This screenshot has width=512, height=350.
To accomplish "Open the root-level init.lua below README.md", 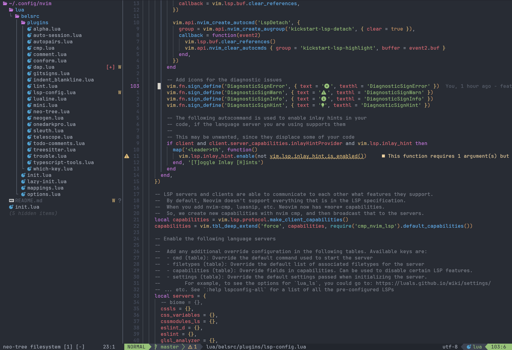I will point(27,207).
